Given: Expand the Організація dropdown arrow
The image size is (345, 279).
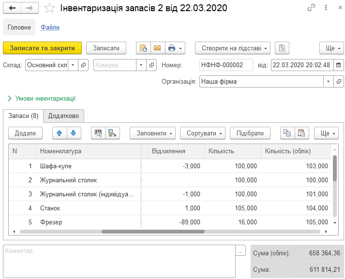Looking at the screenshot, I should 328,82.
